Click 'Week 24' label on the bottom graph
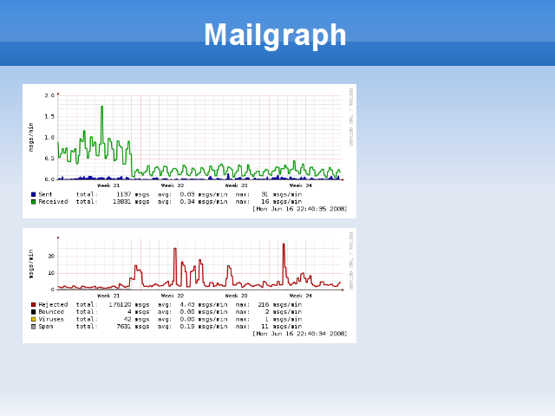 301,296
